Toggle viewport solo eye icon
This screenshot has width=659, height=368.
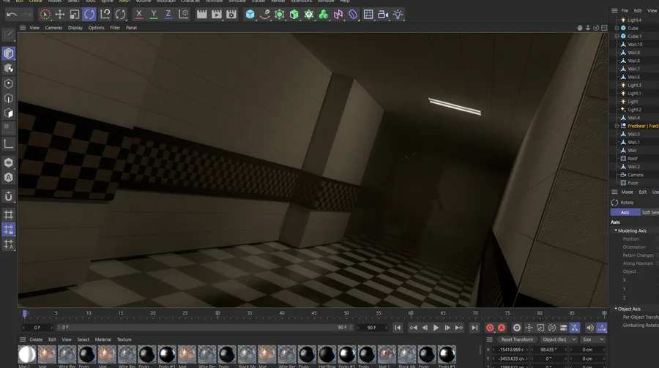click(8, 162)
